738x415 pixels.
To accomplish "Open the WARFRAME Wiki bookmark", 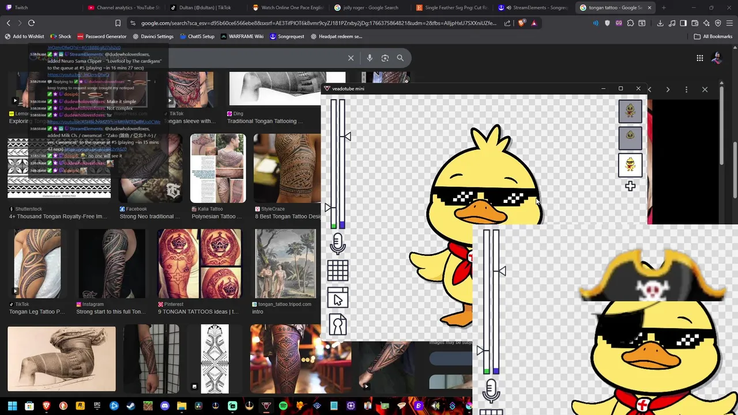I will coord(242,36).
